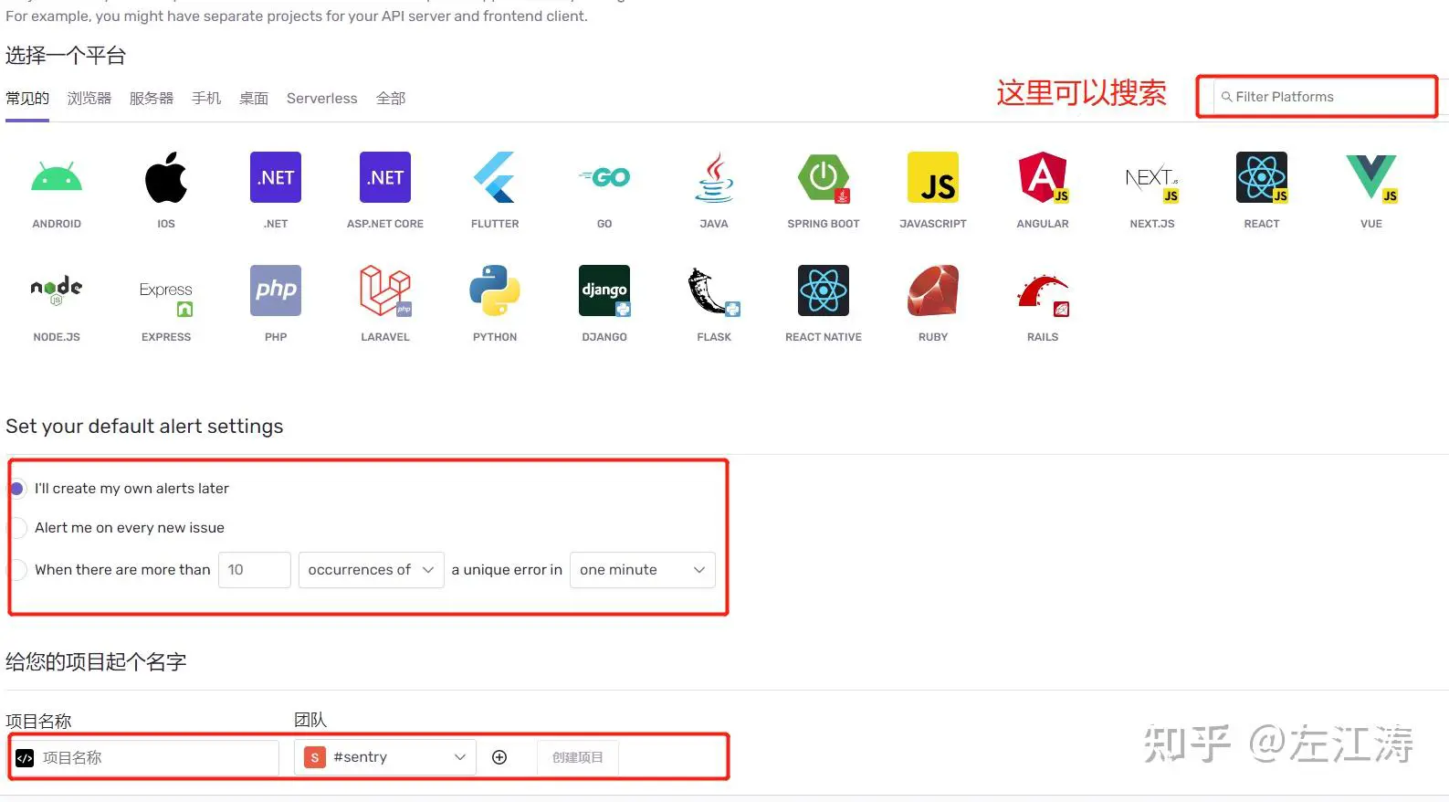Switch to the 浏览器 tab
The width and height of the screenshot is (1449, 802).
click(x=89, y=99)
